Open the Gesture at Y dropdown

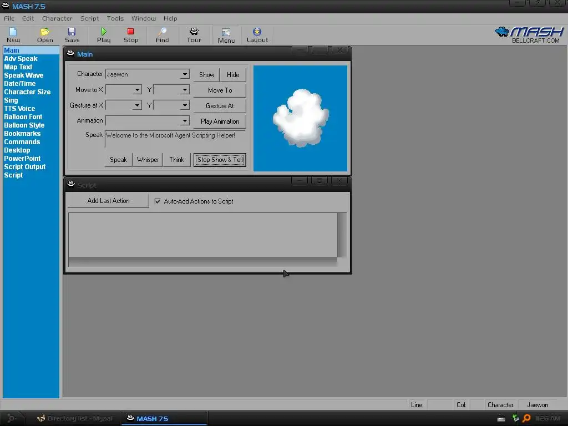(185, 105)
